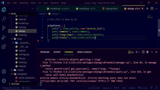160x90 pixels.
Task: Maximize the panel with up chevron
Action: [152, 52]
